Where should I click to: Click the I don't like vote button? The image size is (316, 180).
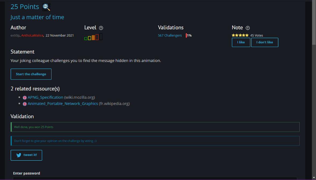[x=264, y=42]
